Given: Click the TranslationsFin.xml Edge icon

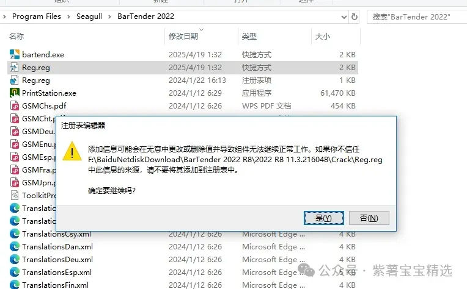Looking at the screenshot, I should click(15, 285).
